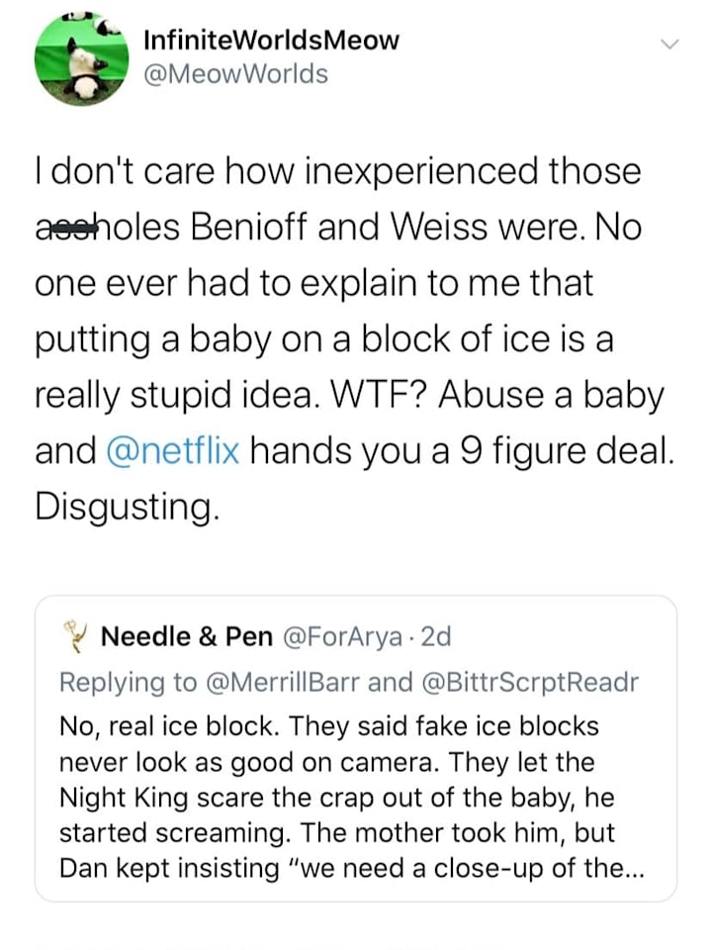
Task: Open the @BittrScrptReadr reply mention
Action: pos(529,683)
